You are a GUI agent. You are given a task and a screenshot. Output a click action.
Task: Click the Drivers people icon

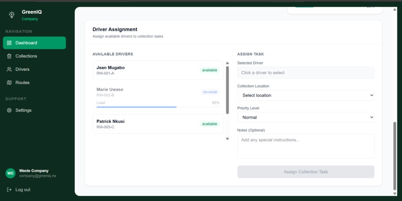[9, 69]
